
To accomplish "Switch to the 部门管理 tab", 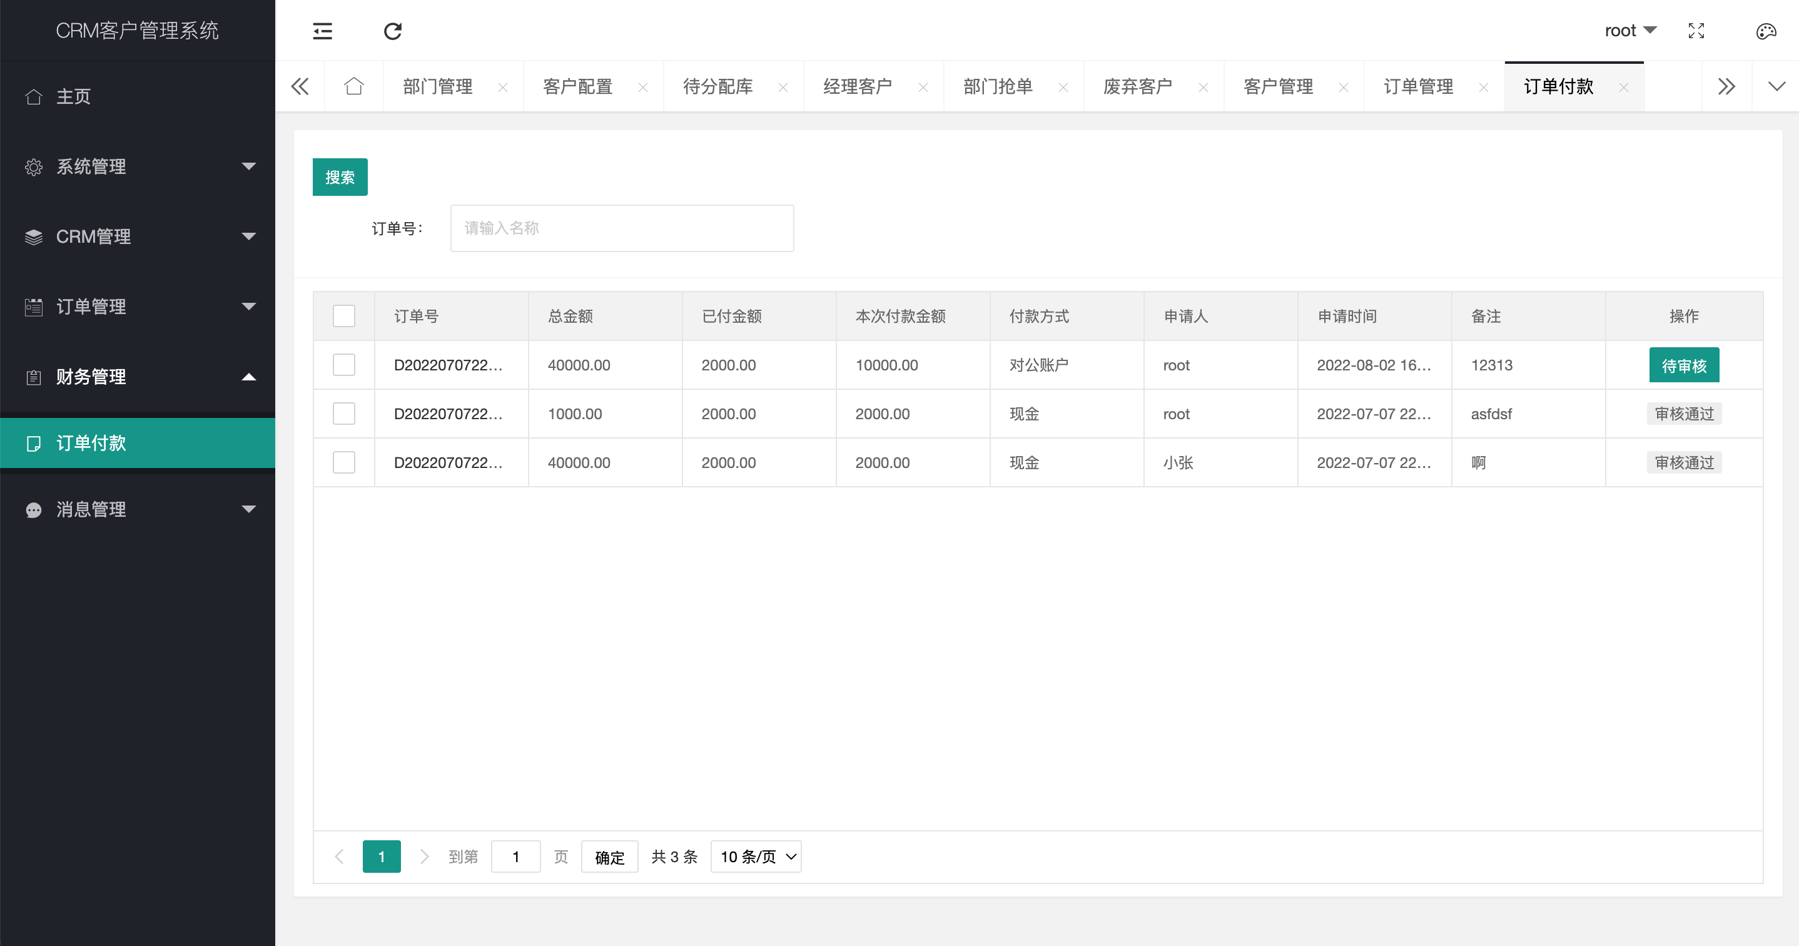I will [438, 86].
